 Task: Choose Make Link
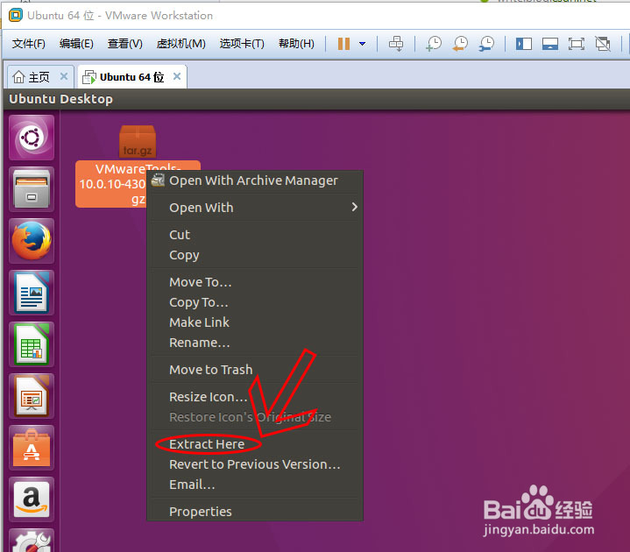[x=255, y=322]
